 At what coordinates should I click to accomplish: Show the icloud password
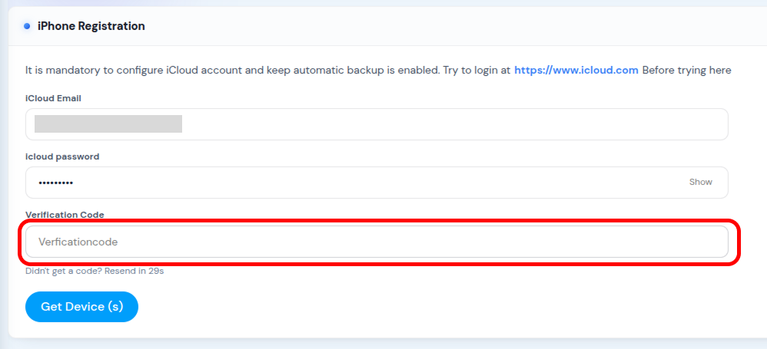700,182
